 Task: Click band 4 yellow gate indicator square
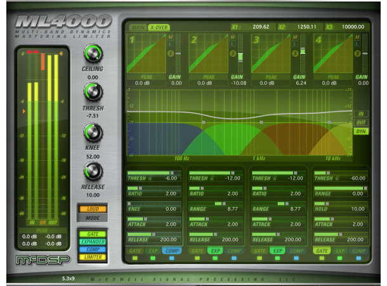pos(322,258)
